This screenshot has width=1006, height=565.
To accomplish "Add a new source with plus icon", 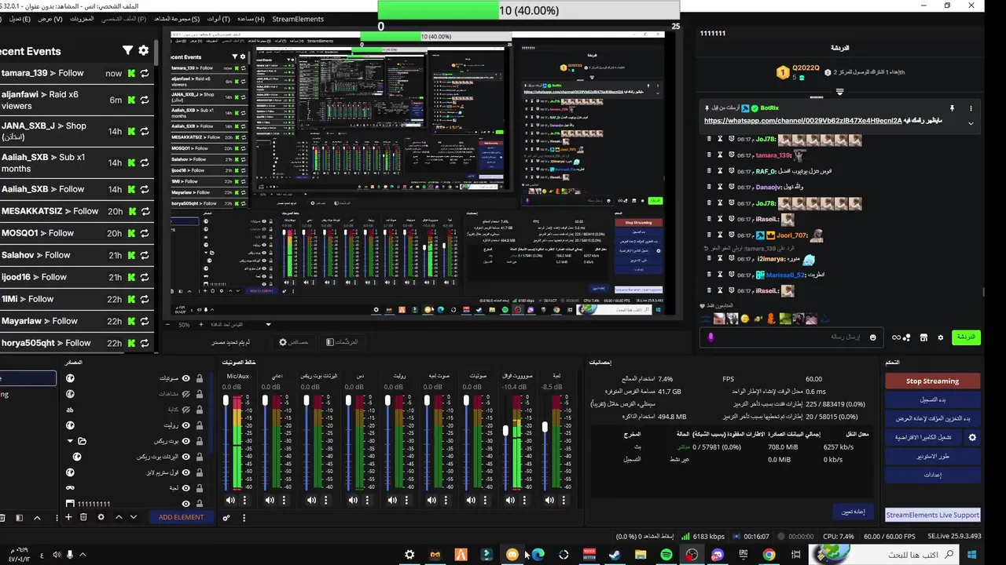I will (x=68, y=517).
